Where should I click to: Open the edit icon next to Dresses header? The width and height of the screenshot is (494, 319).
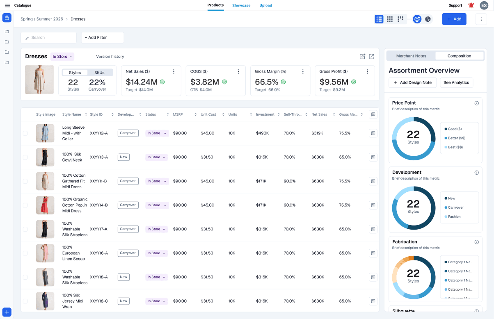coord(362,57)
